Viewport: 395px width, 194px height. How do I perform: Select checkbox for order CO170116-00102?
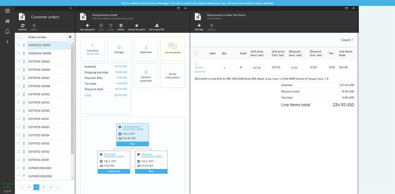click(18, 94)
